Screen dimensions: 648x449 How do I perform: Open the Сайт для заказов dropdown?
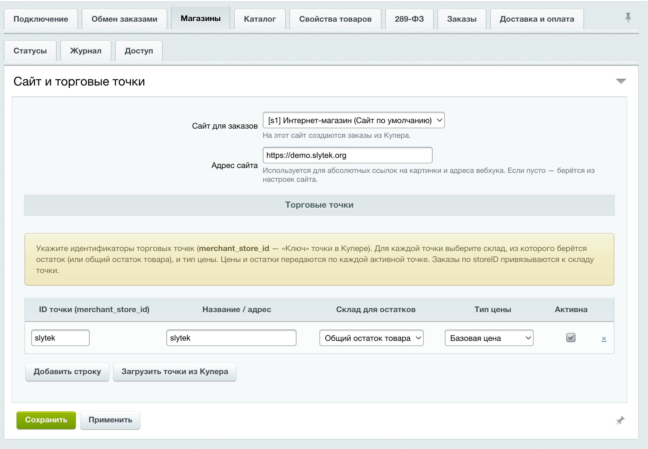point(353,120)
